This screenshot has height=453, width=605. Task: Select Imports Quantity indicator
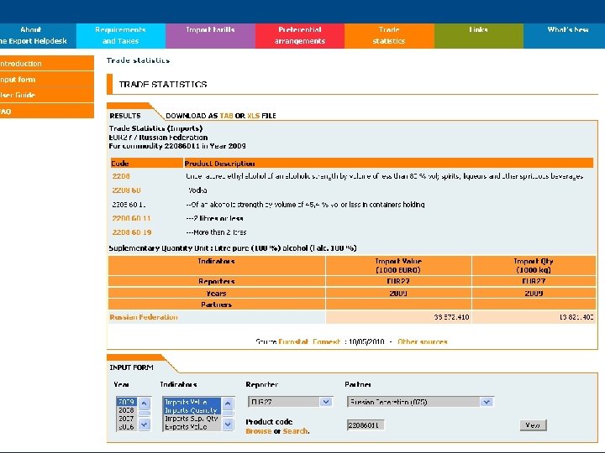[192, 410]
